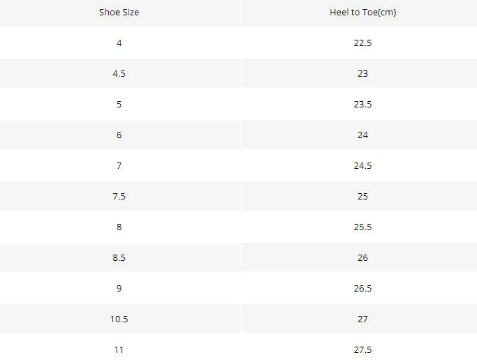Click the 24.5 cm measurement value
477x362 pixels.
[362, 165]
